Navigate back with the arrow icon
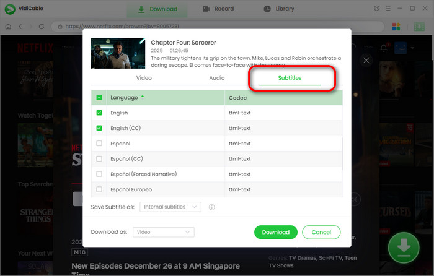 pyautogui.click(x=20, y=27)
